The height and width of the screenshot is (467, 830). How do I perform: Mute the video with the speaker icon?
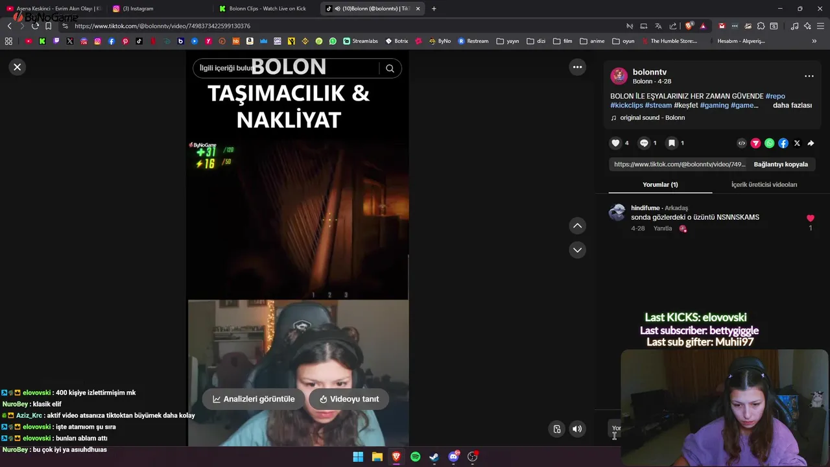coord(577,429)
